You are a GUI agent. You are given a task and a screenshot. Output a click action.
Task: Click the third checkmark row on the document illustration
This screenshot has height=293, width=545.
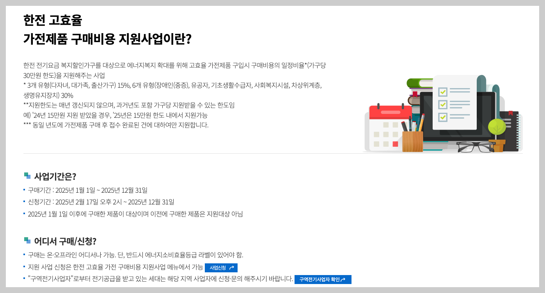443,117
